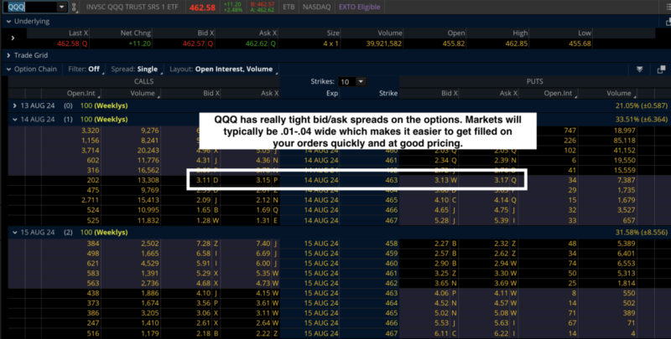The image size is (671, 339).
Task: Open the option chain settings menu icon
Action: [x=659, y=69]
